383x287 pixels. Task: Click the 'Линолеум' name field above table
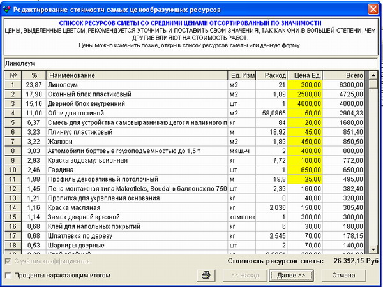click(190, 64)
